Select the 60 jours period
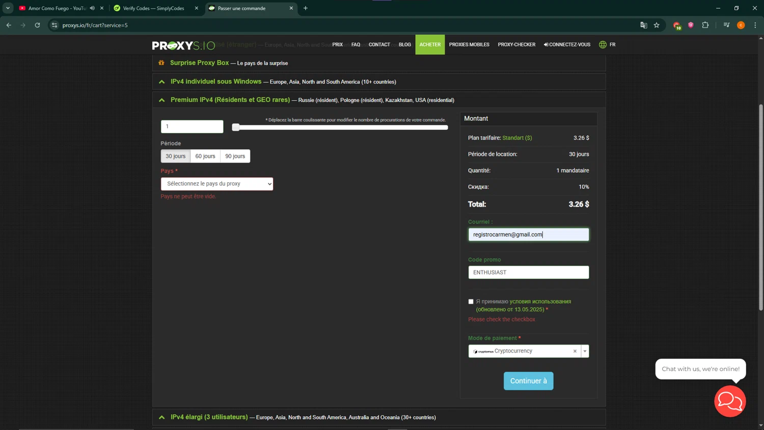Image resolution: width=764 pixels, height=430 pixels. pyautogui.click(x=205, y=156)
